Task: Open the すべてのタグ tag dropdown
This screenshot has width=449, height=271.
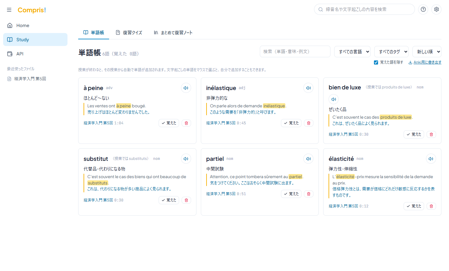Action: coord(391,52)
